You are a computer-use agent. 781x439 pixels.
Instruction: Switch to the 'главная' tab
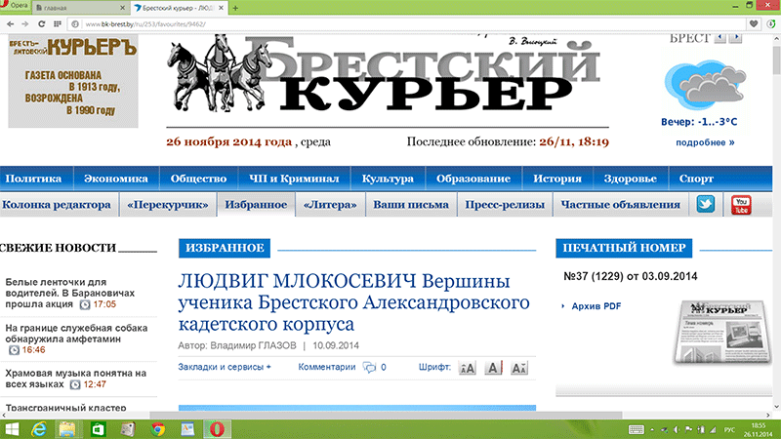pyautogui.click(x=77, y=8)
